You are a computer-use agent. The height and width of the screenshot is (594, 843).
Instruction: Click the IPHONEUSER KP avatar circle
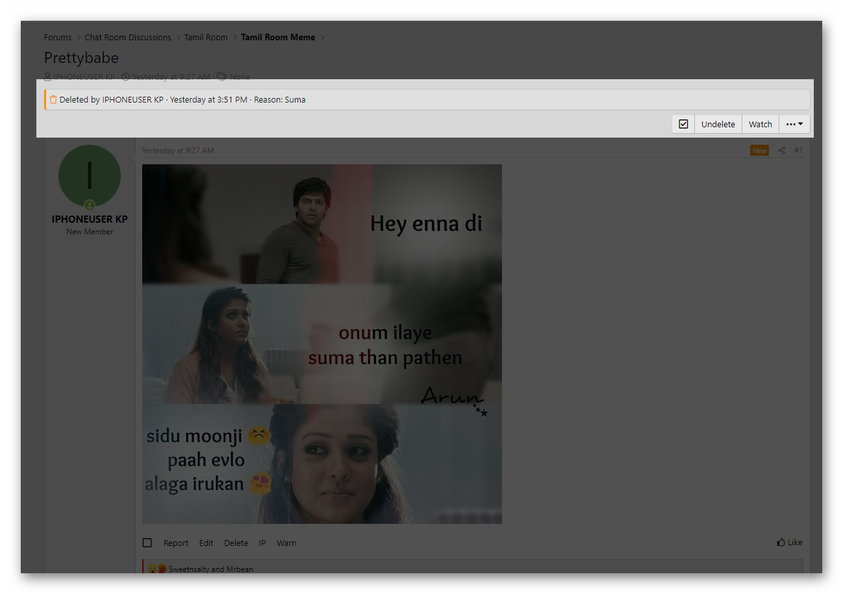coord(90,175)
